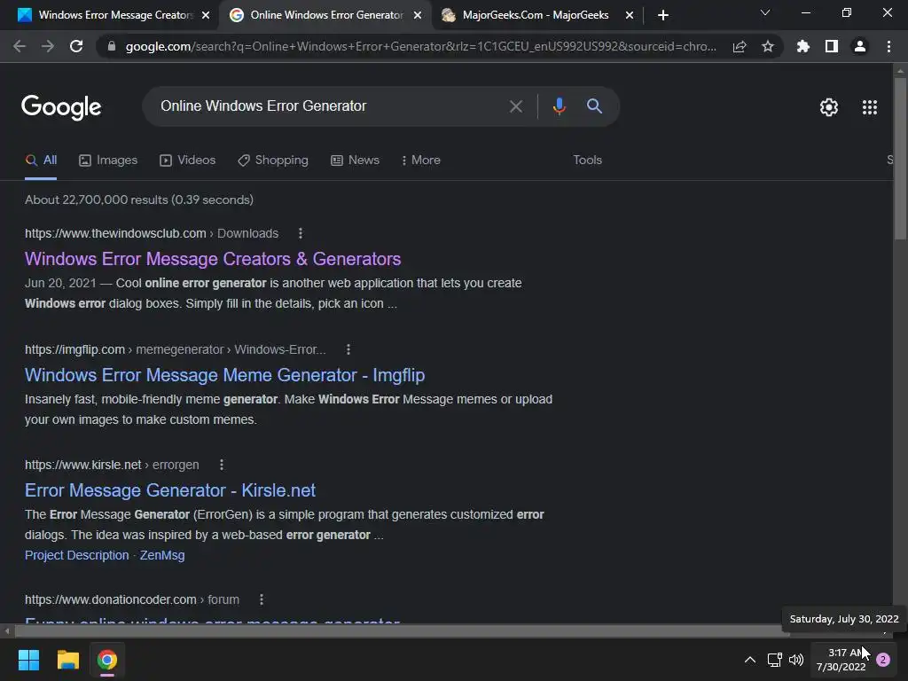This screenshot has width=908, height=681.
Task: Click the imgflip.com URL breadcrumb
Action: (x=175, y=349)
